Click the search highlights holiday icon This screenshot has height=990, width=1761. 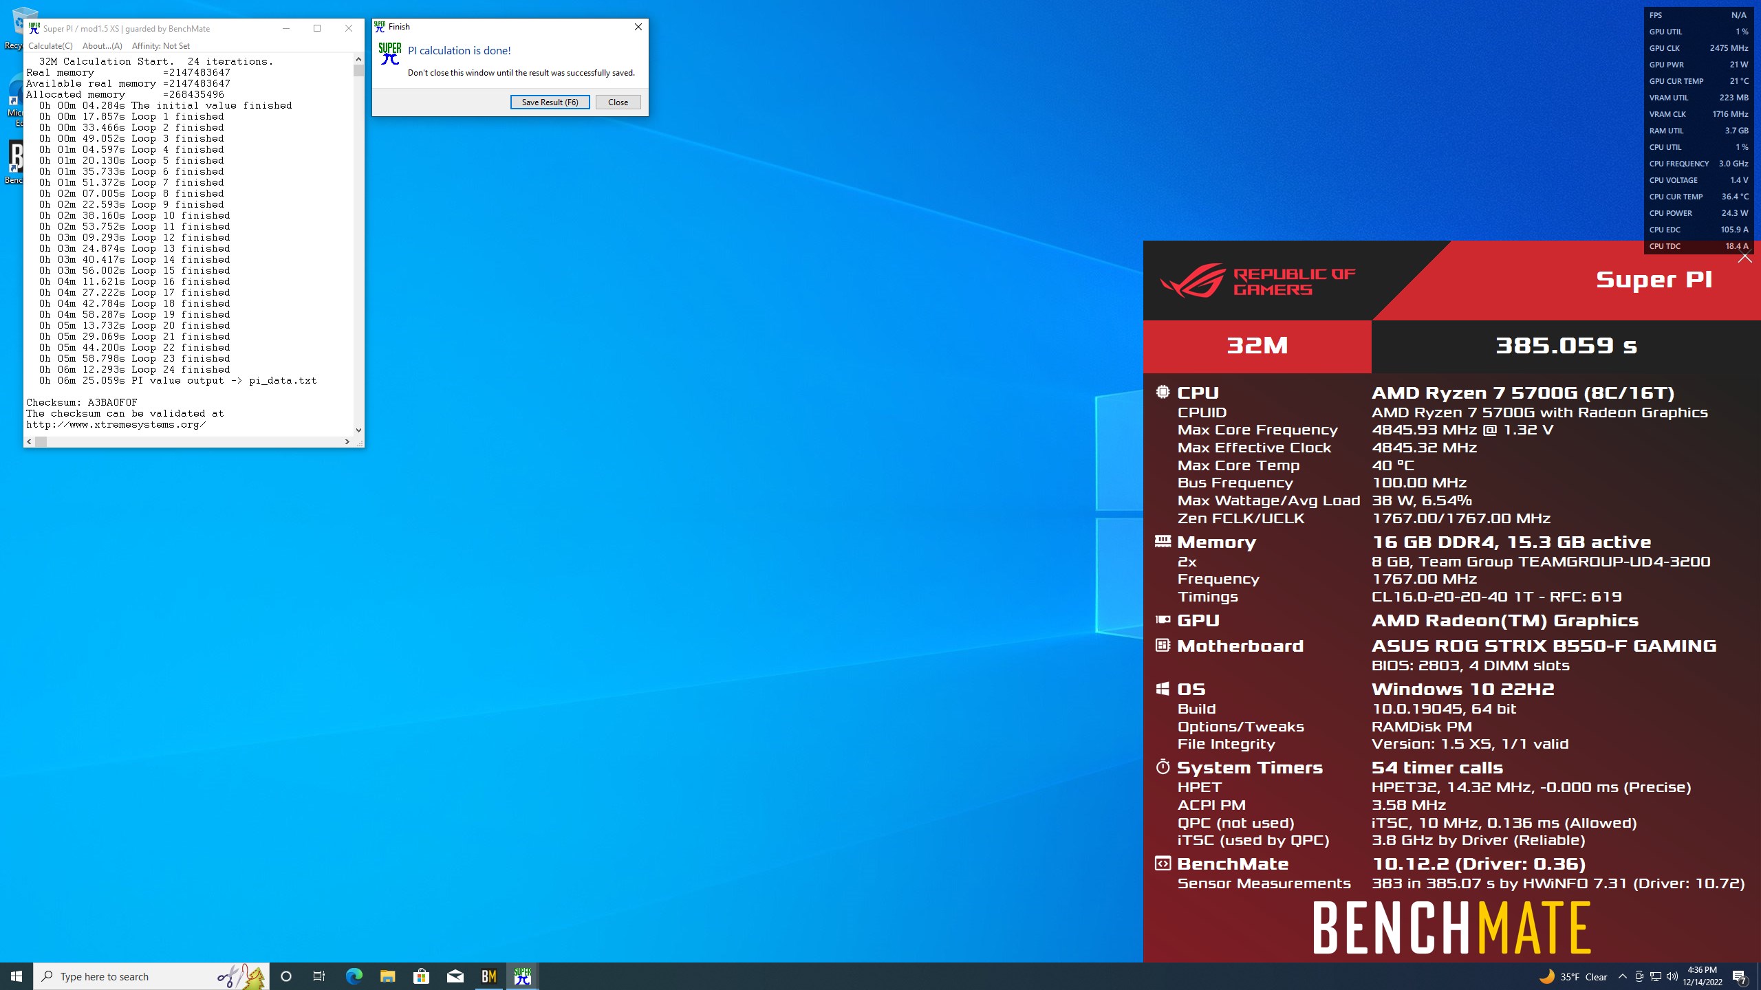pyautogui.click(x=242, y=976)
